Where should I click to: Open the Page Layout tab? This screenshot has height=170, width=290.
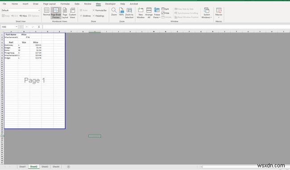coord(50,4)
